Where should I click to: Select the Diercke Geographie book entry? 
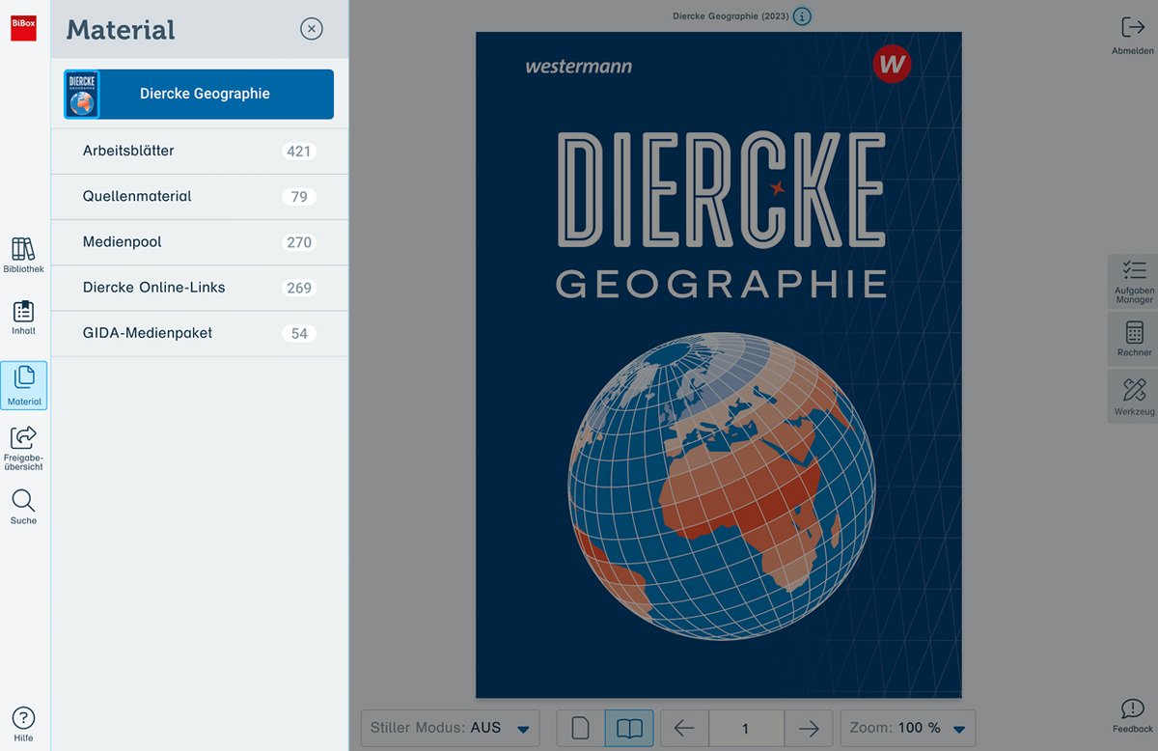point(199,94)
